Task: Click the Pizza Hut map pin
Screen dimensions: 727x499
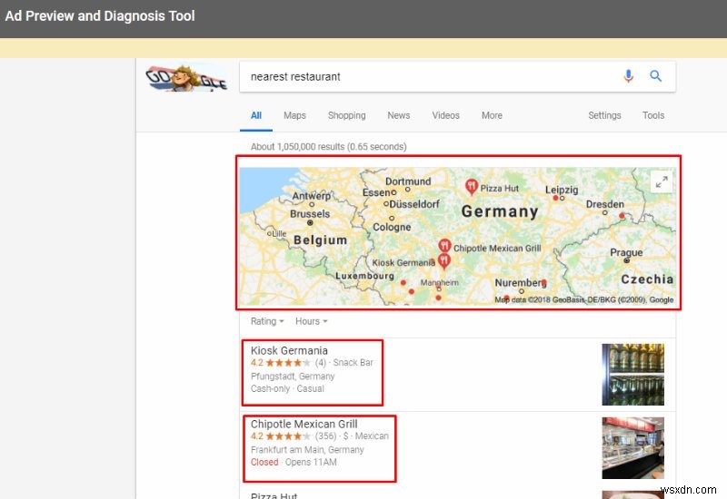Action: pos(471,187)
